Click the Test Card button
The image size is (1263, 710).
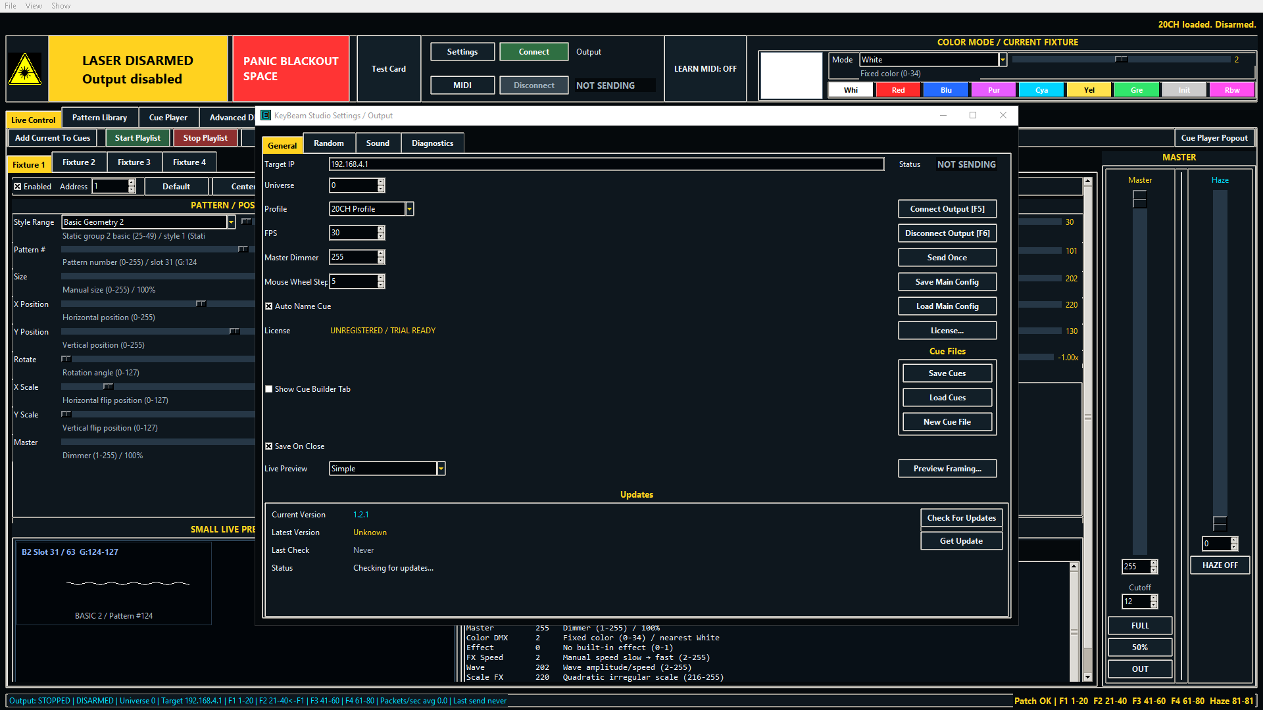[389, 69]
